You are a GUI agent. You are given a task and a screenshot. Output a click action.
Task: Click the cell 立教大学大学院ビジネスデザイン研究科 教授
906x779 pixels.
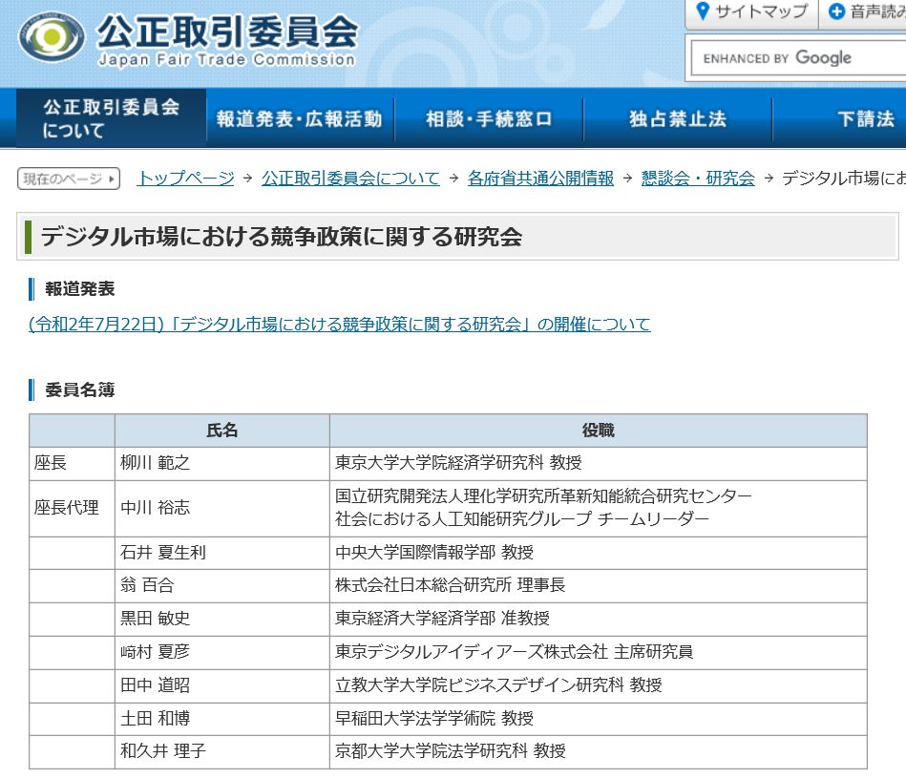coord(598,686)
